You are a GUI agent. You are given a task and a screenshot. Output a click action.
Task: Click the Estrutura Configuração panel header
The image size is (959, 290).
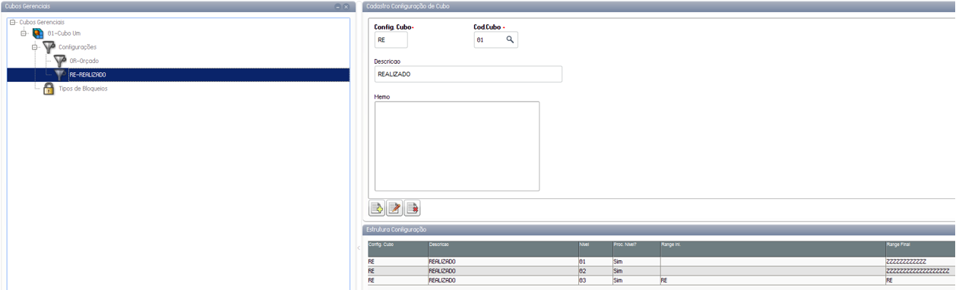(659, 229)
